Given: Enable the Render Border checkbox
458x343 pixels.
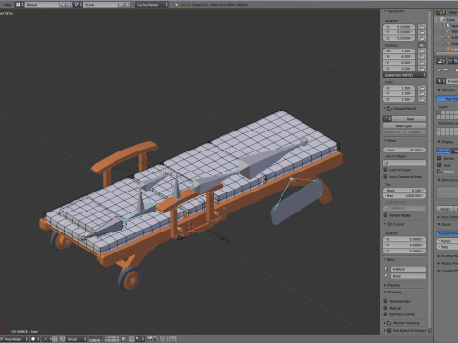Looking at the screenshot, I should (x=385, y=215).
